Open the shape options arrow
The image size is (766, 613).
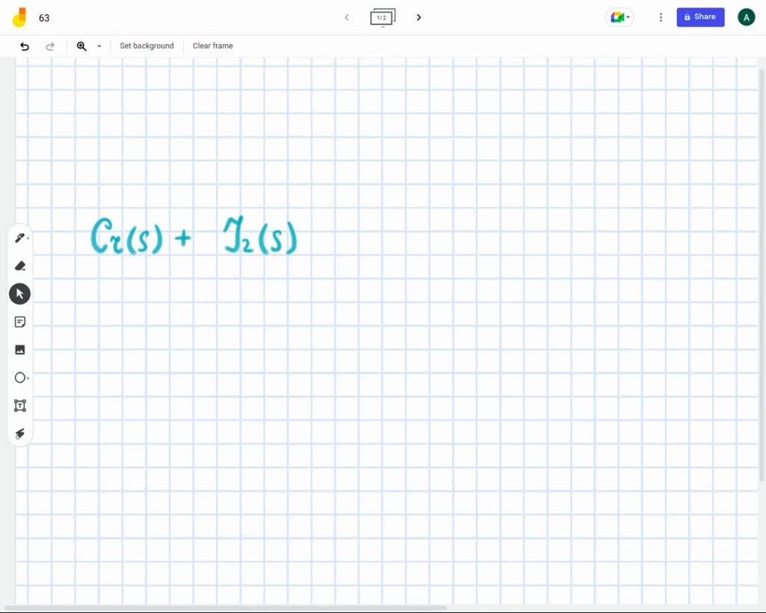29,378
